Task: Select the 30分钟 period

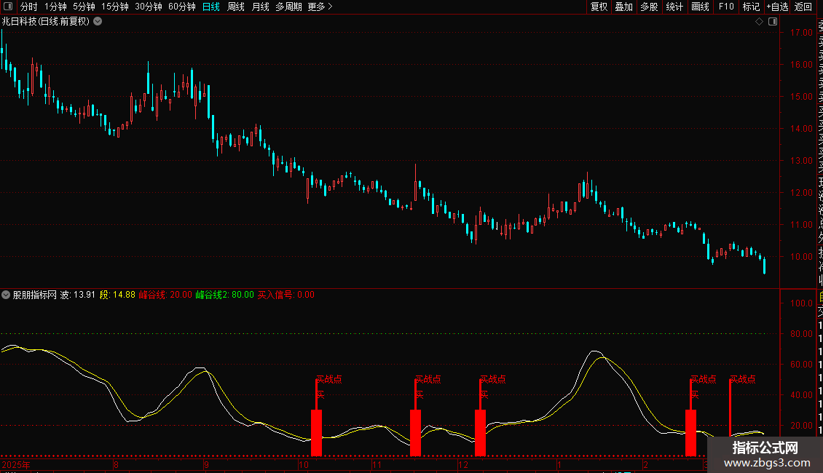Action: (x=149, y=7)
